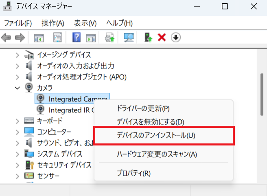Click the Integrated IR camera device icon
This screenshot has height=196, width=267.
click(41, 110)
